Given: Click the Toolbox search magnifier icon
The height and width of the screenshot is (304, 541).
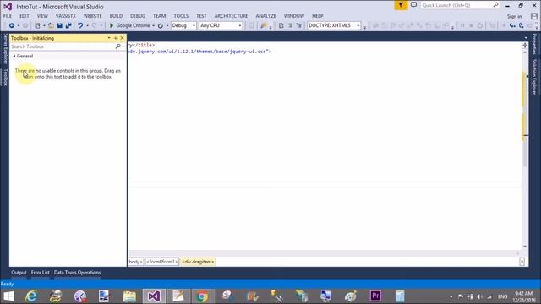Looking at the screenshot, I should point(118,46).
